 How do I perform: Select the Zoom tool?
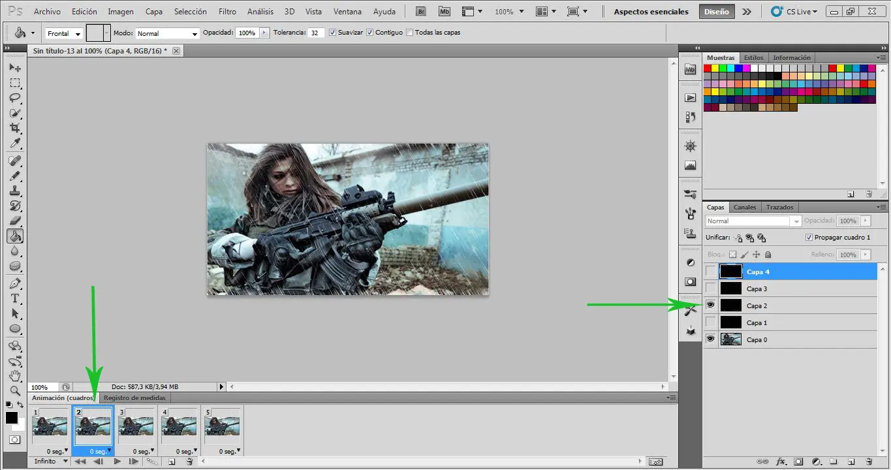pyautogui.click(x=15, y=391)
